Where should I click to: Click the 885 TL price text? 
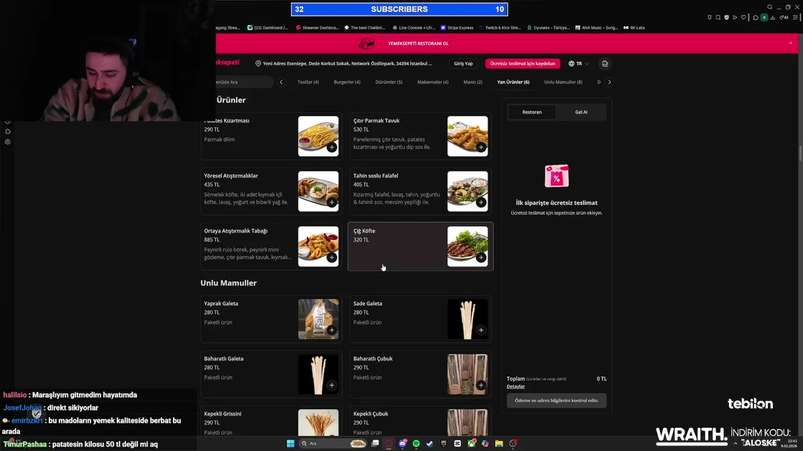tap(211, 240)
